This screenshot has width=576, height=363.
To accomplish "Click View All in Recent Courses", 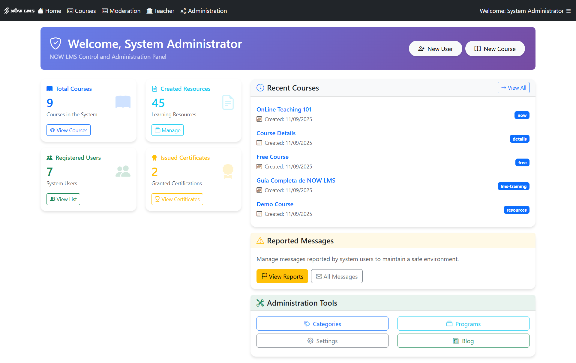I will (x=513, y=88).
